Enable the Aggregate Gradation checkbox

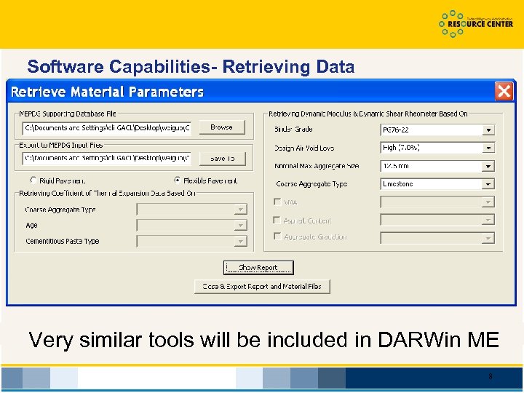[277, 237]
